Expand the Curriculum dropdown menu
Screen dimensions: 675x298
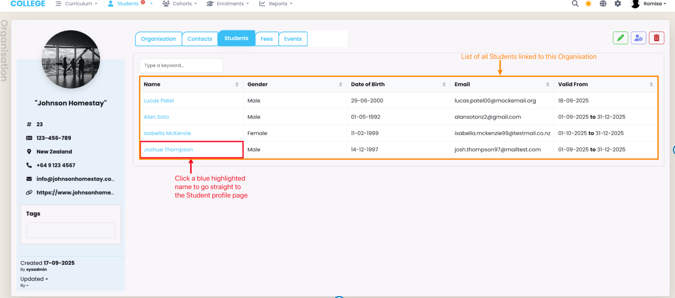[x=77, y=4]
